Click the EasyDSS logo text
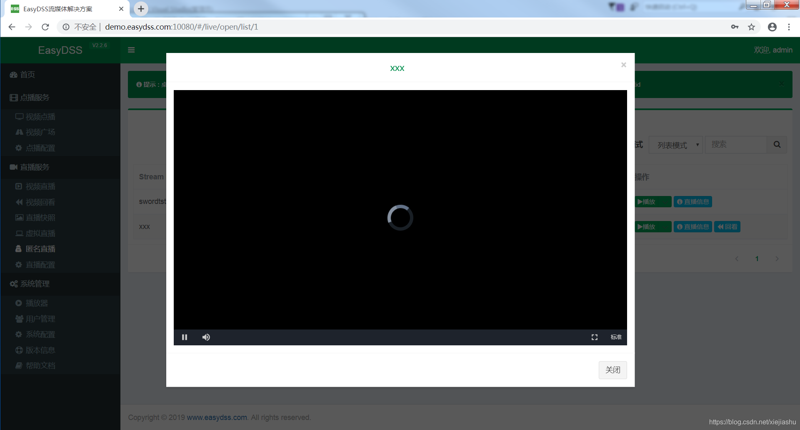 tap(60, 50)
